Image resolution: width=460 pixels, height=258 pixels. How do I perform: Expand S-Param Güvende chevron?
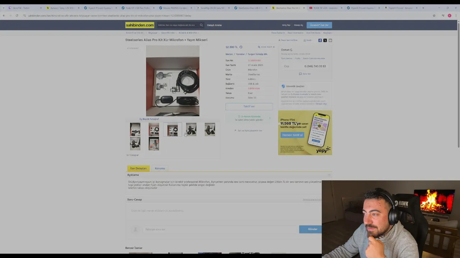pyautogui.click(x=270, y=118)
